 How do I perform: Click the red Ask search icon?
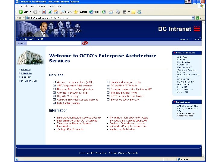point(85,43)
